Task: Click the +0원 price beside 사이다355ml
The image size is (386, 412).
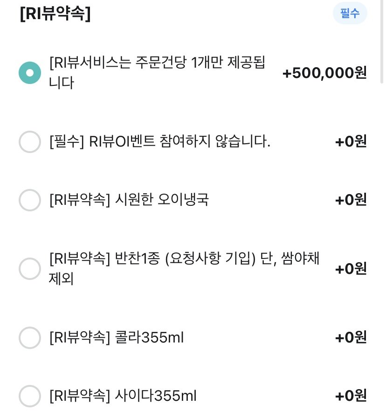Action: tap(351, 396)
